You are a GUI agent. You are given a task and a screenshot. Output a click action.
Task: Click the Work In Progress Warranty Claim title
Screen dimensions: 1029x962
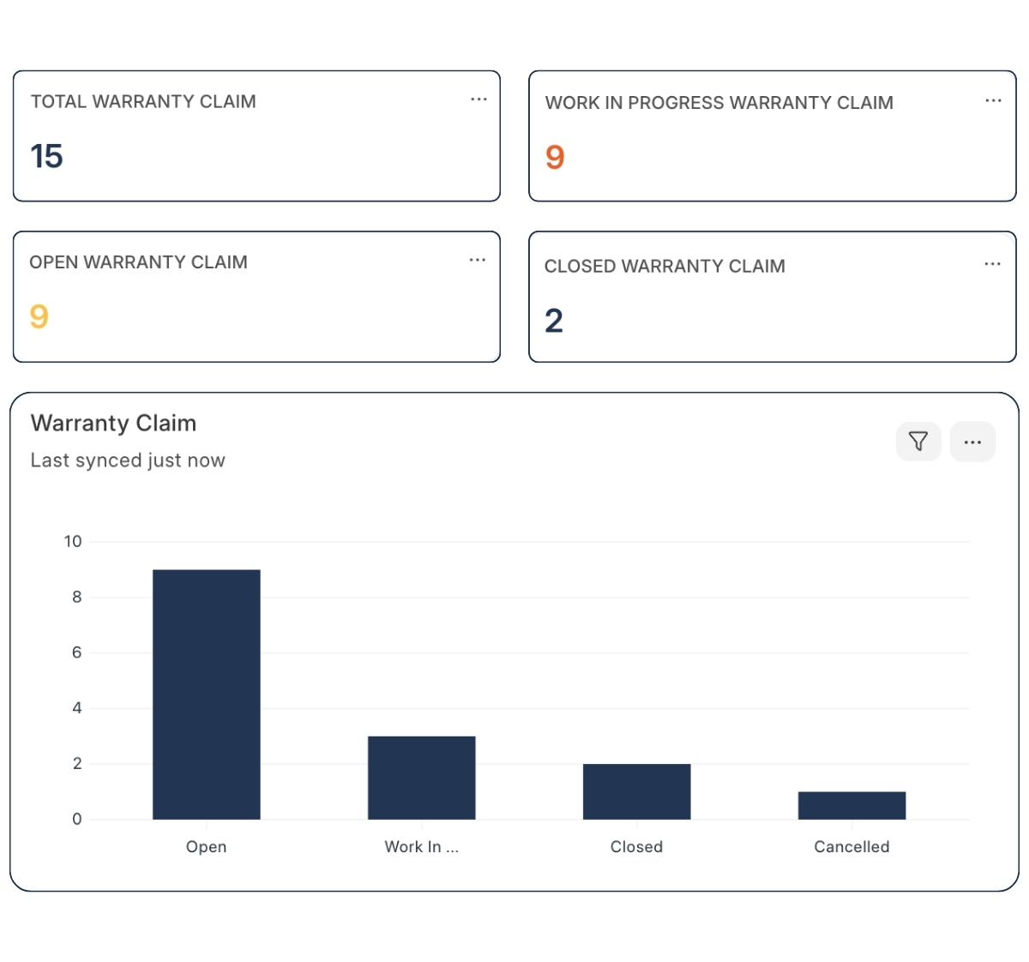click(719, 103)
